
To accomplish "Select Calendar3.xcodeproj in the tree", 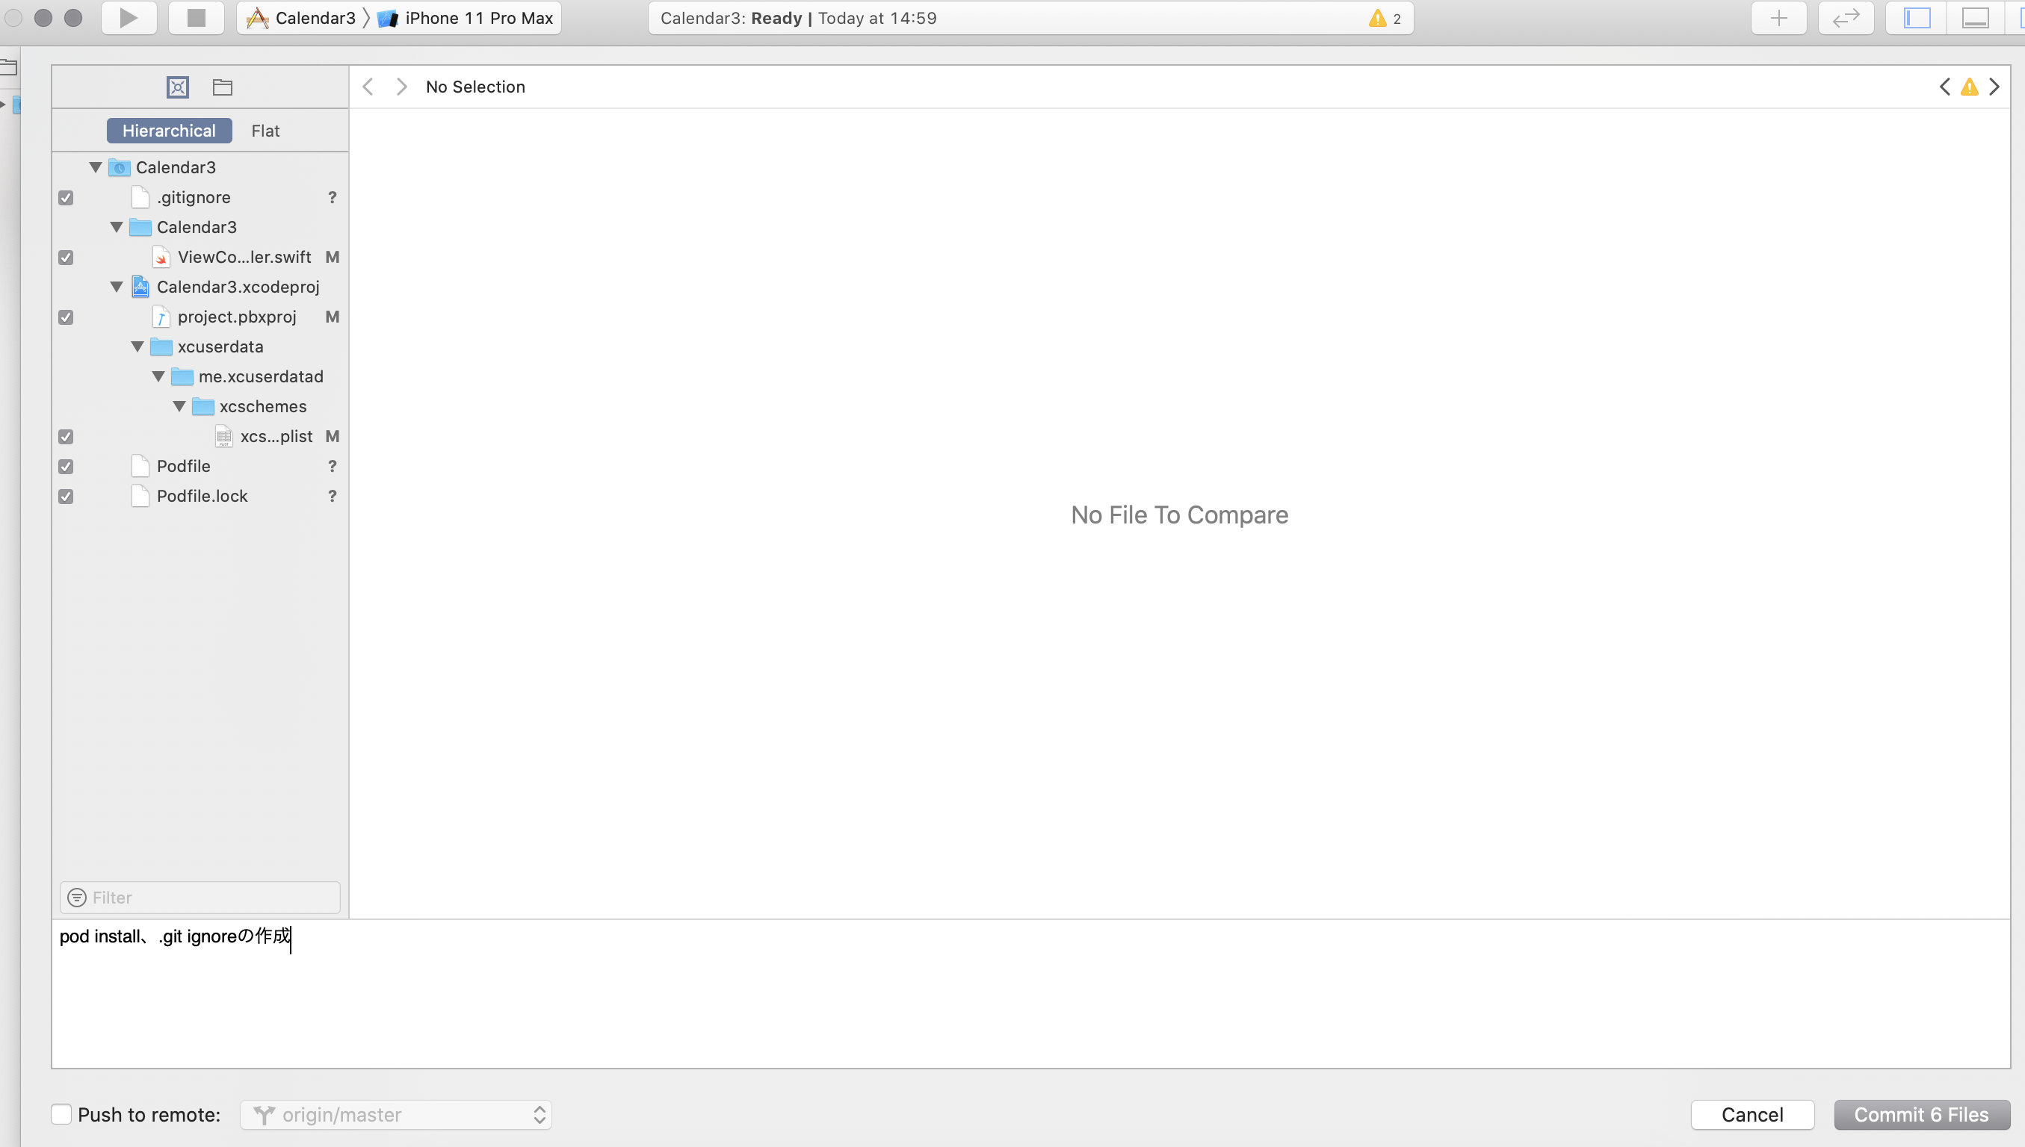I will point(238,287).
